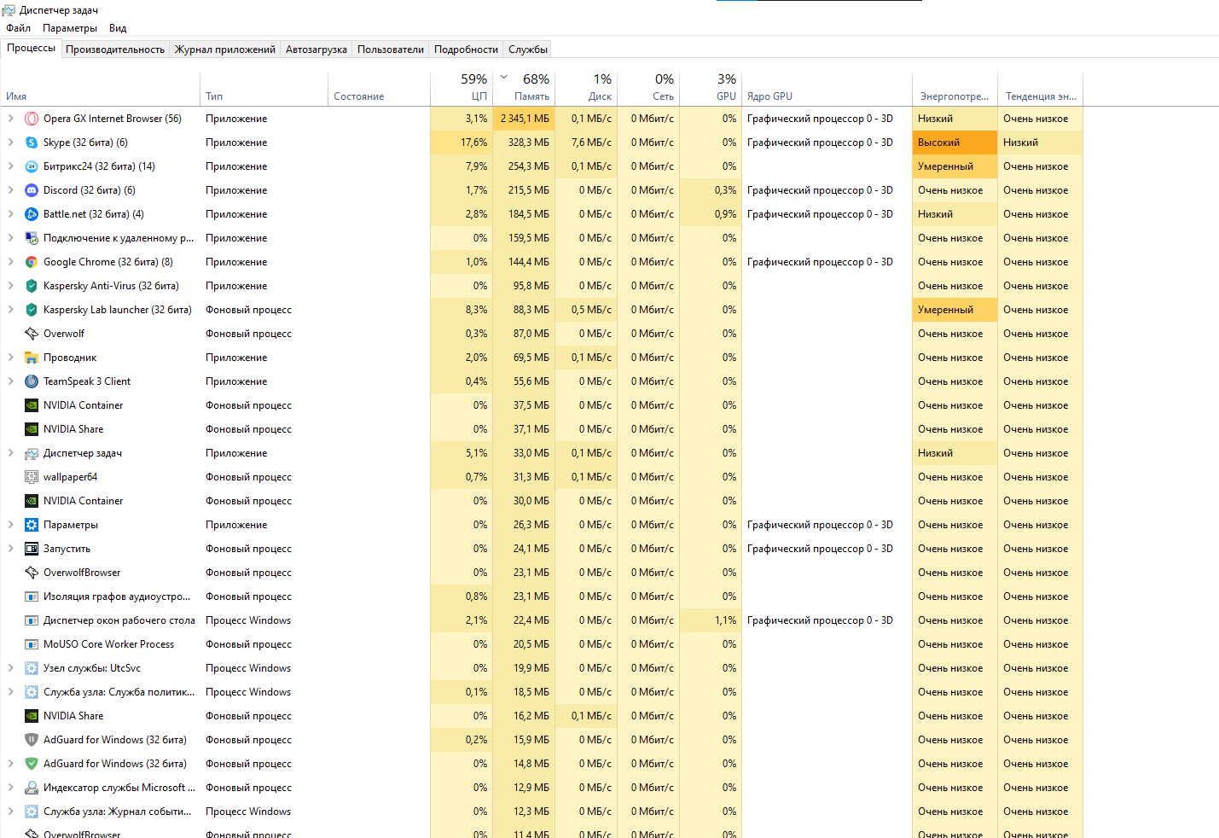
Task: Sort by the Диск column header
Action: [x=586, y=87]
